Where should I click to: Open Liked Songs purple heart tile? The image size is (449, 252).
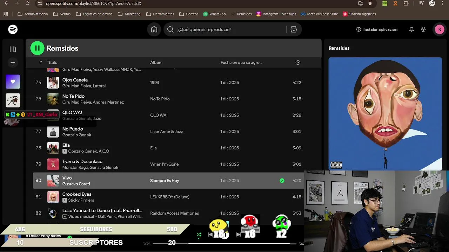(13, 82)
